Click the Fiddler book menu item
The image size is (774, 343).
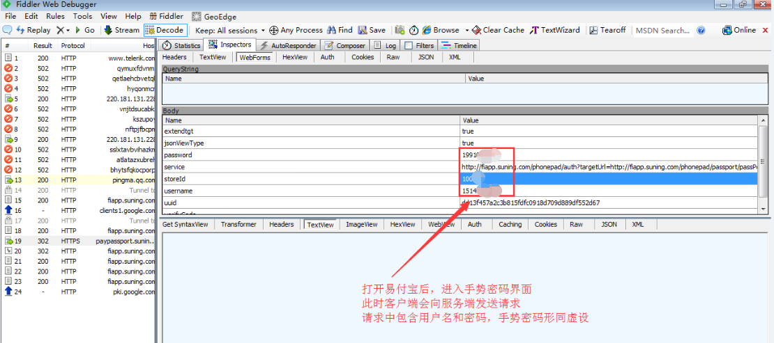(x=166, y=16)
